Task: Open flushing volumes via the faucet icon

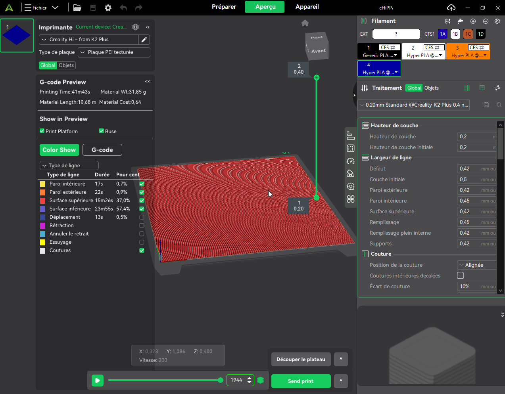Action: (460, 21)
